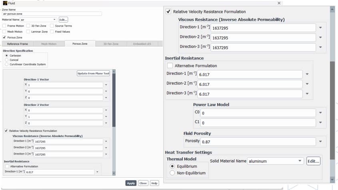The height and width of the screenshot is (190, 338).
Task: Click Update From Plane Tool button
Action: tap(93, 73)
